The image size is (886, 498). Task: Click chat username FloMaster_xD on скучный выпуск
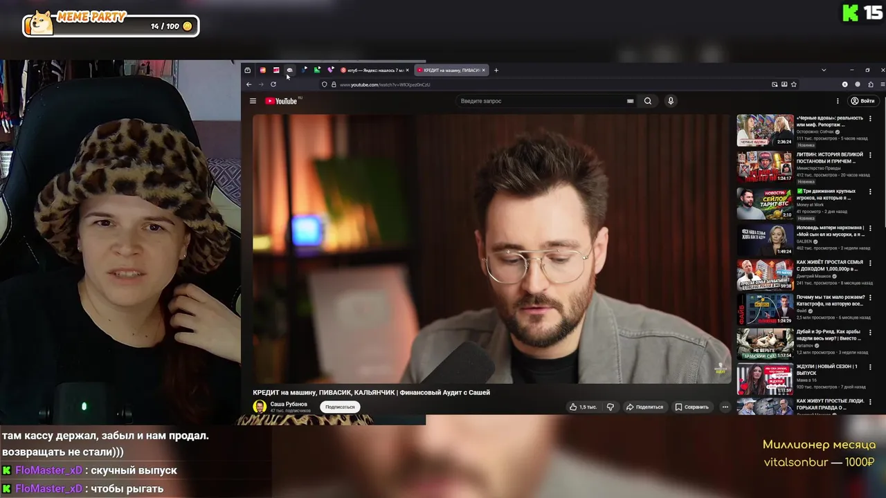(48, 470)
